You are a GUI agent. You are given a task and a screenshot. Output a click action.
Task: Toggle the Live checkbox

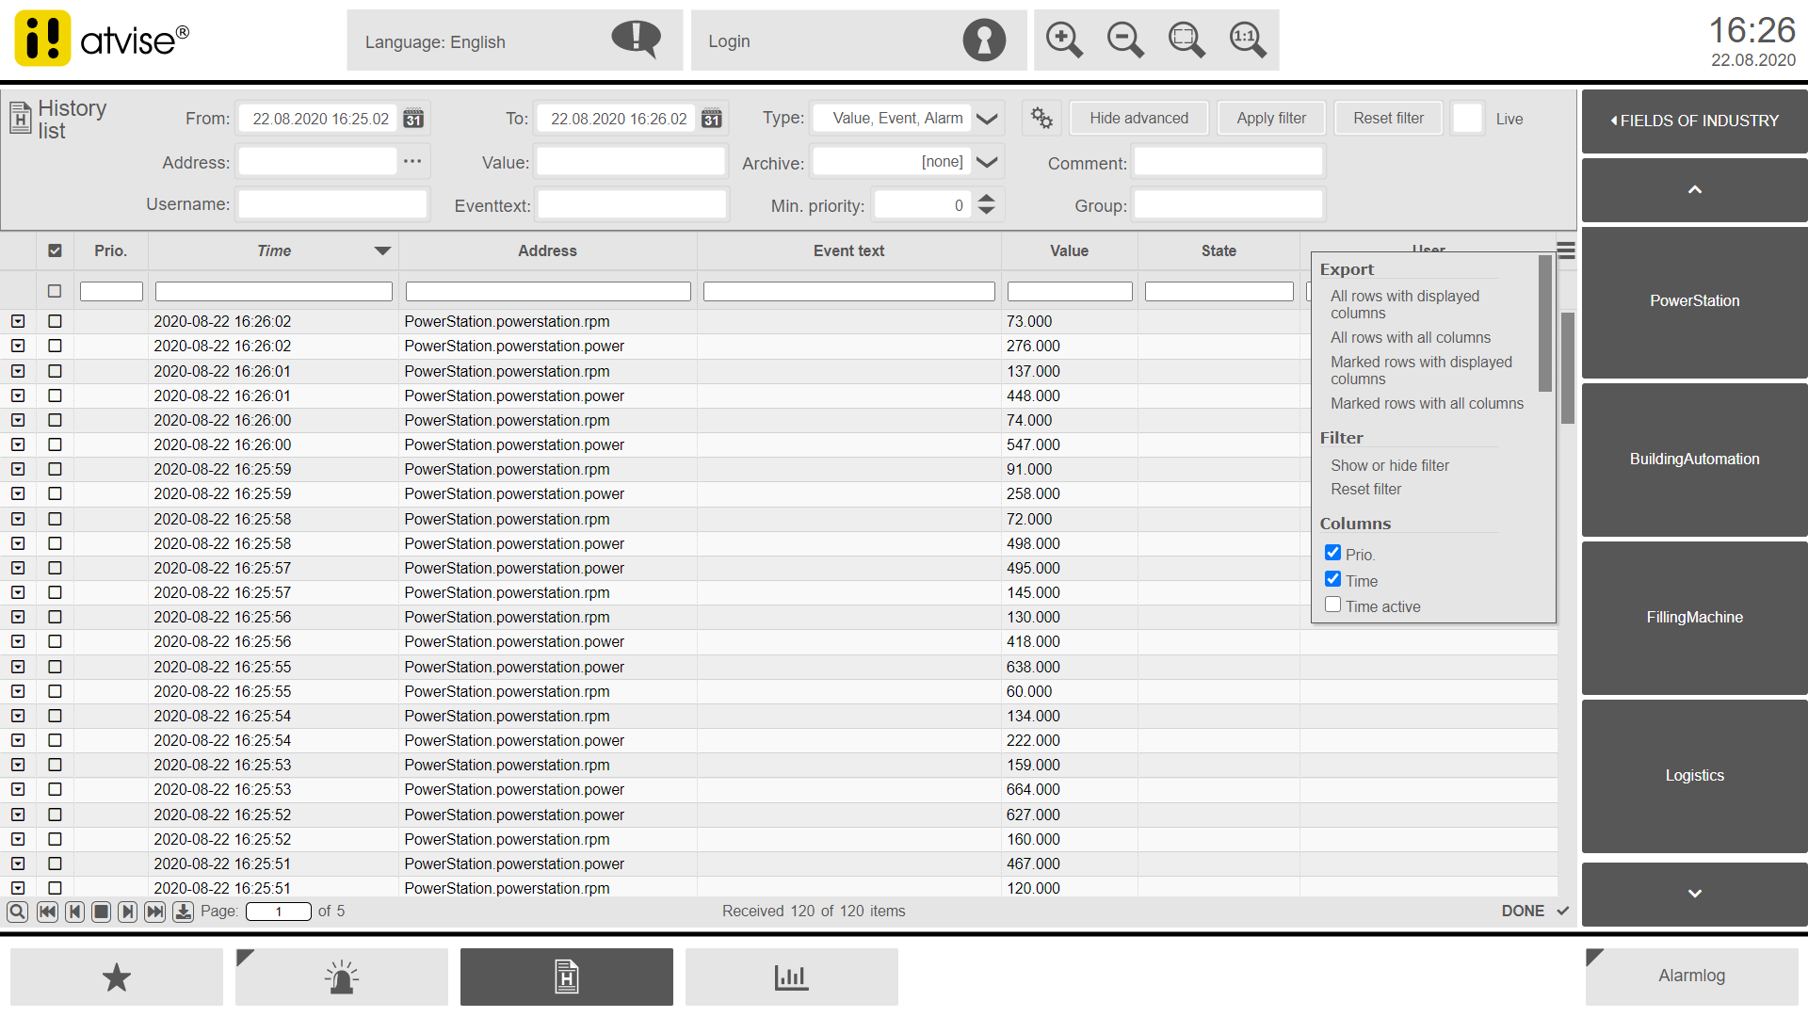(x=1467, y=119)
